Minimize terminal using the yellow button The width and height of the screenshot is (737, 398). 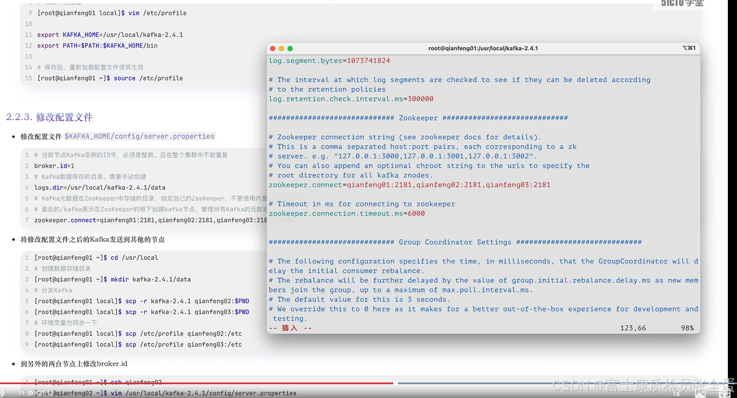[x=281, y=49]
